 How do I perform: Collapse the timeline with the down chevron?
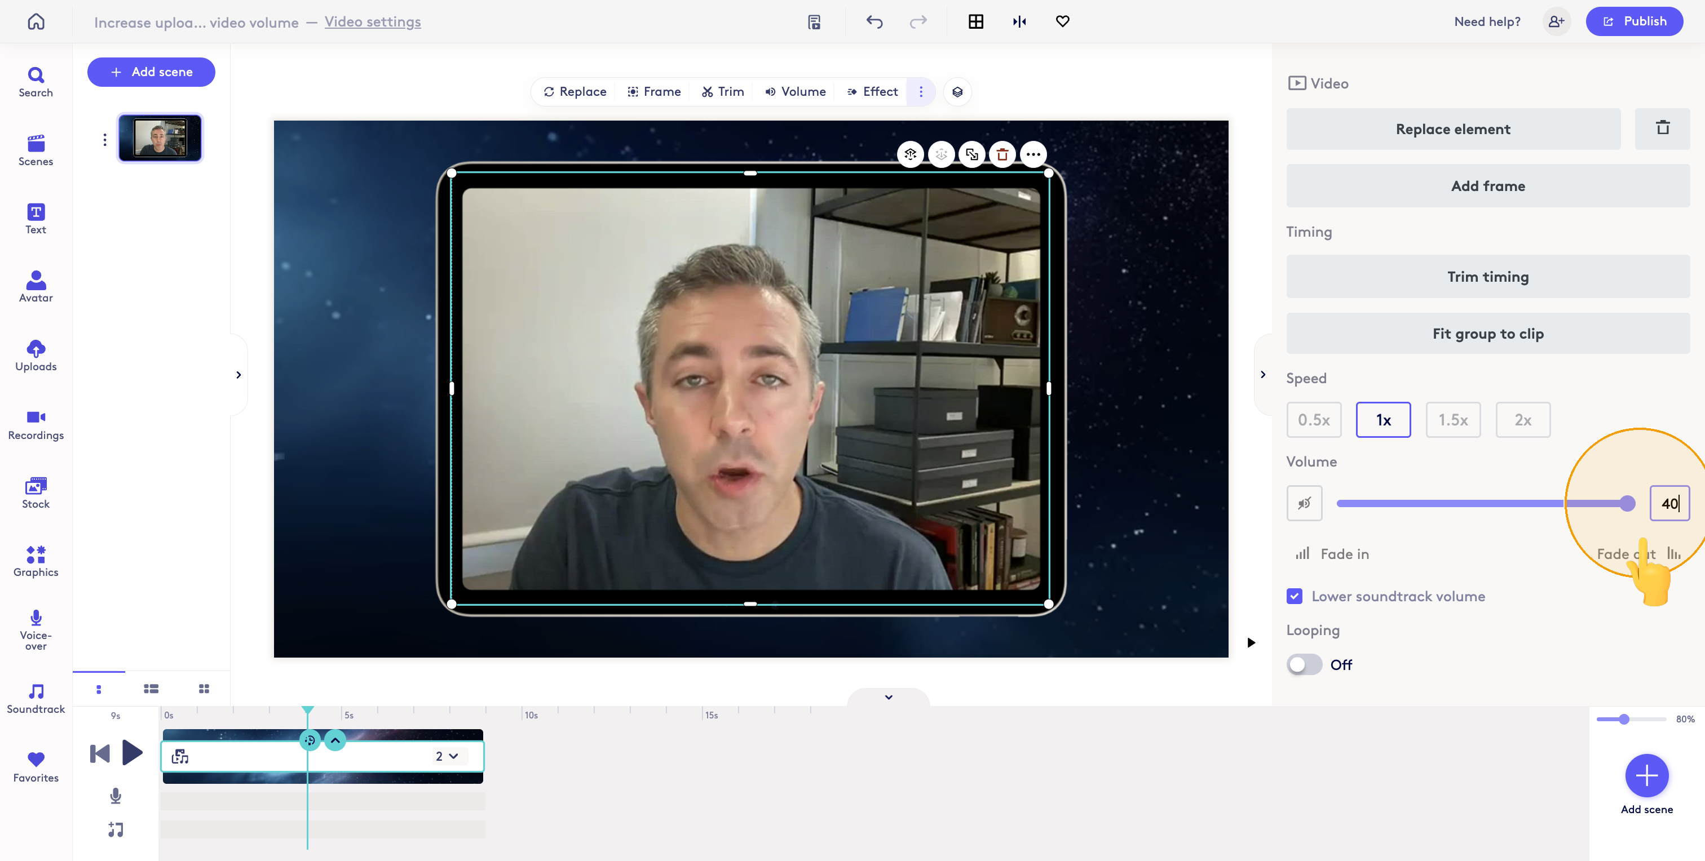(888, 697)
